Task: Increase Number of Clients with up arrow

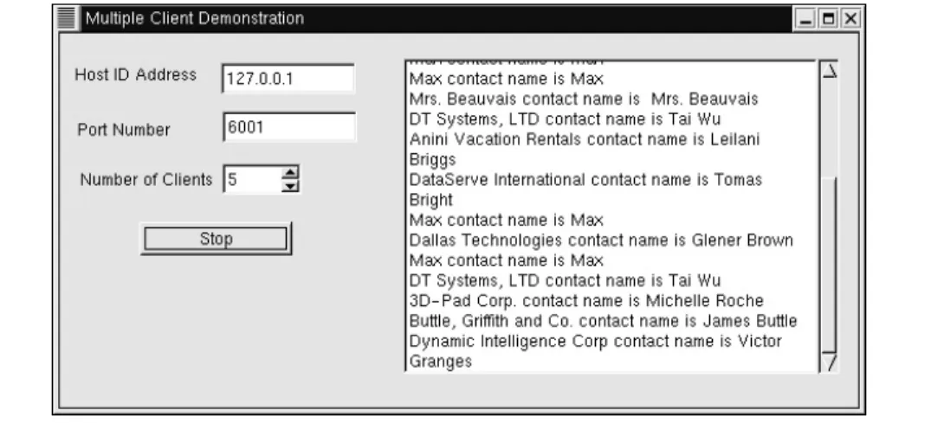Action: click(290, 173)
